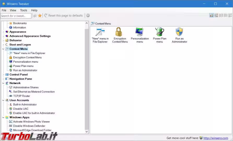The height and width of the screenshot is (141, 233).
Task: Collapse the User Accounts category
Action: [x=3, y=100]
